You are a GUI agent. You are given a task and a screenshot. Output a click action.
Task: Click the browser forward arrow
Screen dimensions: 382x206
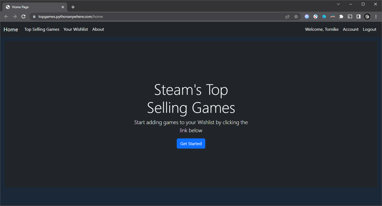pyautogui.click(x=15, y=17)
